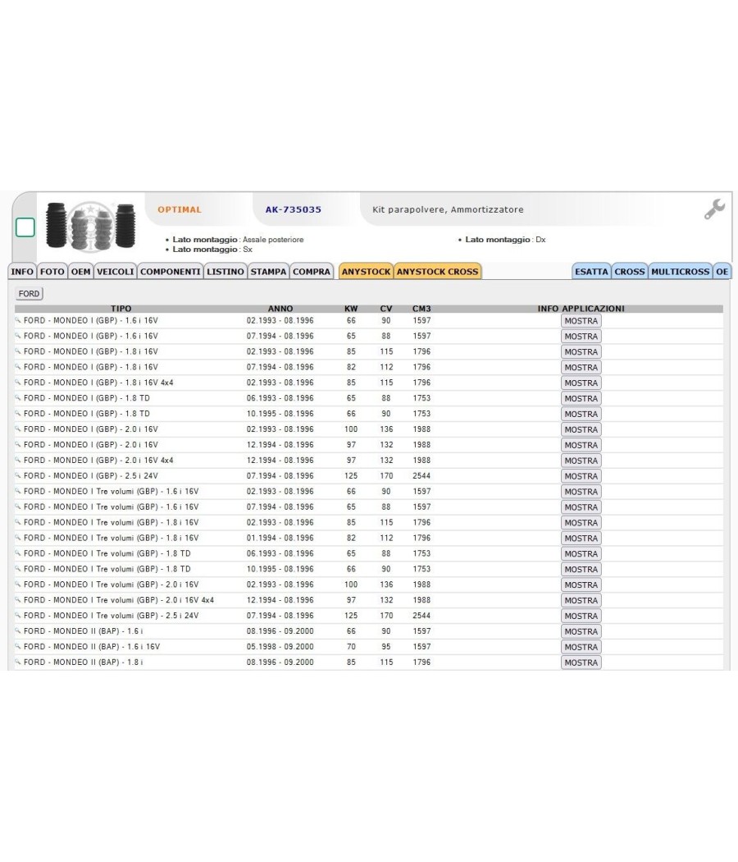Click magnifier for Mondeo I (GBP) 1.6 i 16V 02.1993

tap(17, 320)
